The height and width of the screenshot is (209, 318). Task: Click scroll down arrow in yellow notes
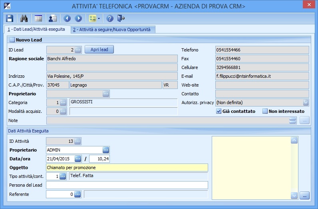pyautogui.click(x=294, y=195)
